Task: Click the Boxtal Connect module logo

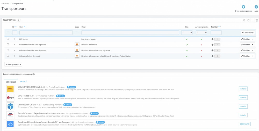Action: (10, 115)
